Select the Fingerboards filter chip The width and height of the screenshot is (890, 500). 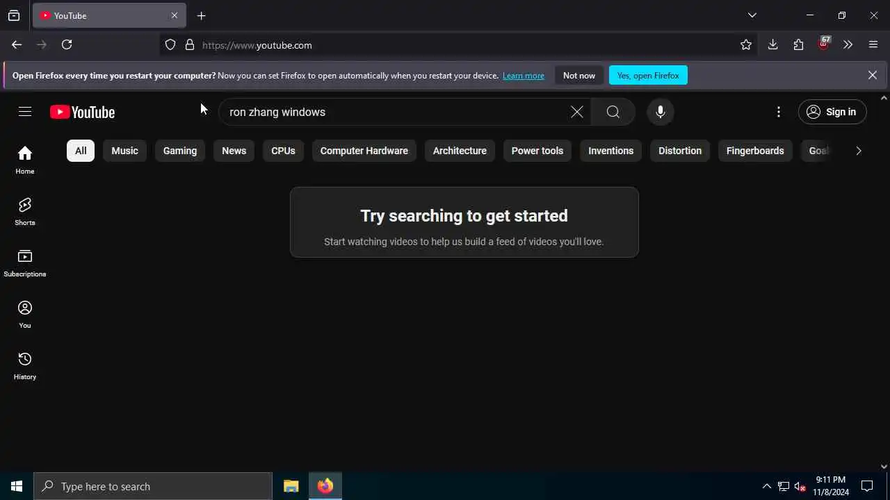755,151
